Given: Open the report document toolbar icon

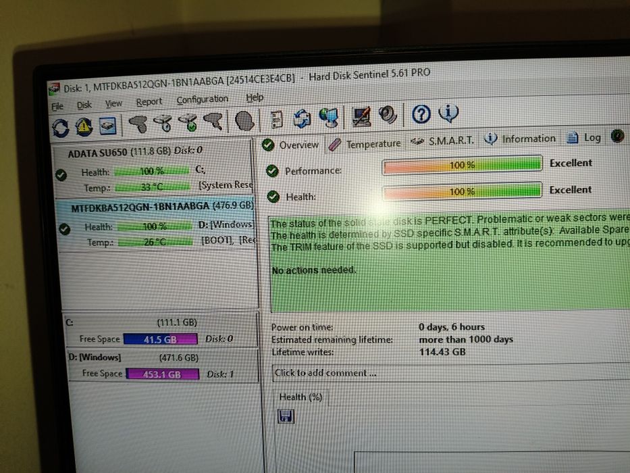Looking at the screenshot, I should click(276, 120).
